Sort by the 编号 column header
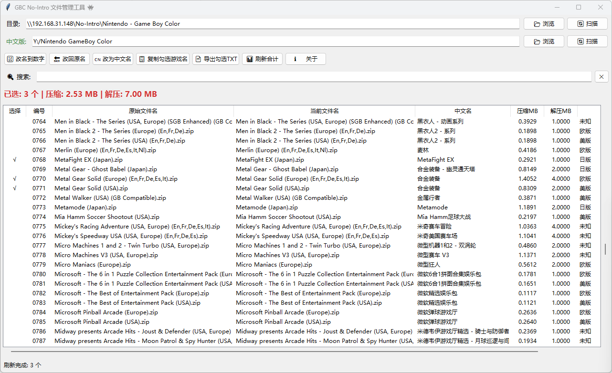 [x=39, y=111]
